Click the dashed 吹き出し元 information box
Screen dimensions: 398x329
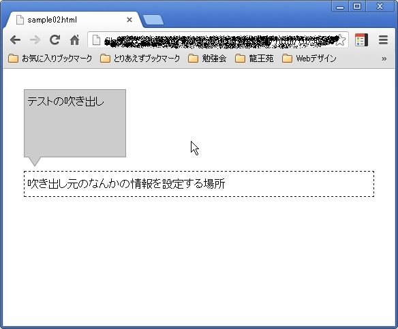199,184
